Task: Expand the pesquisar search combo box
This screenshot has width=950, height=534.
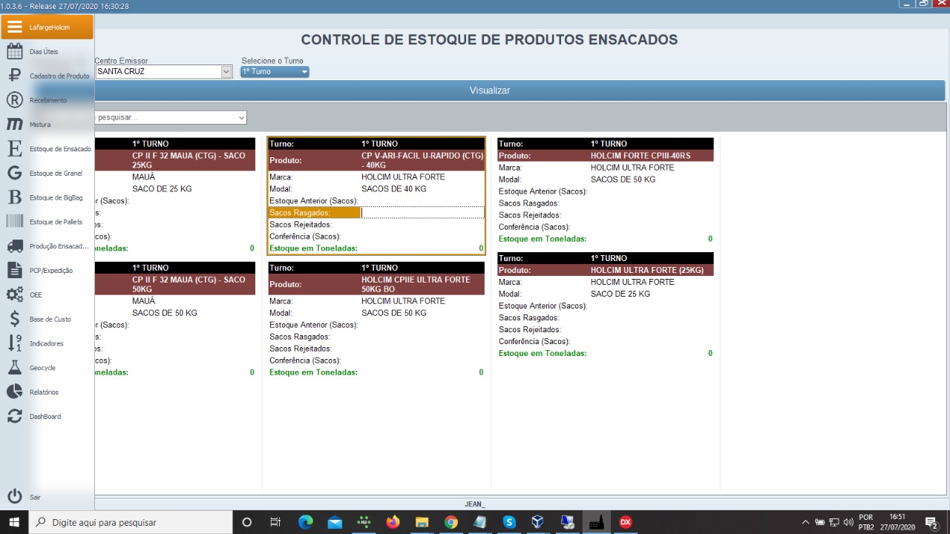Action: [241, 118]
